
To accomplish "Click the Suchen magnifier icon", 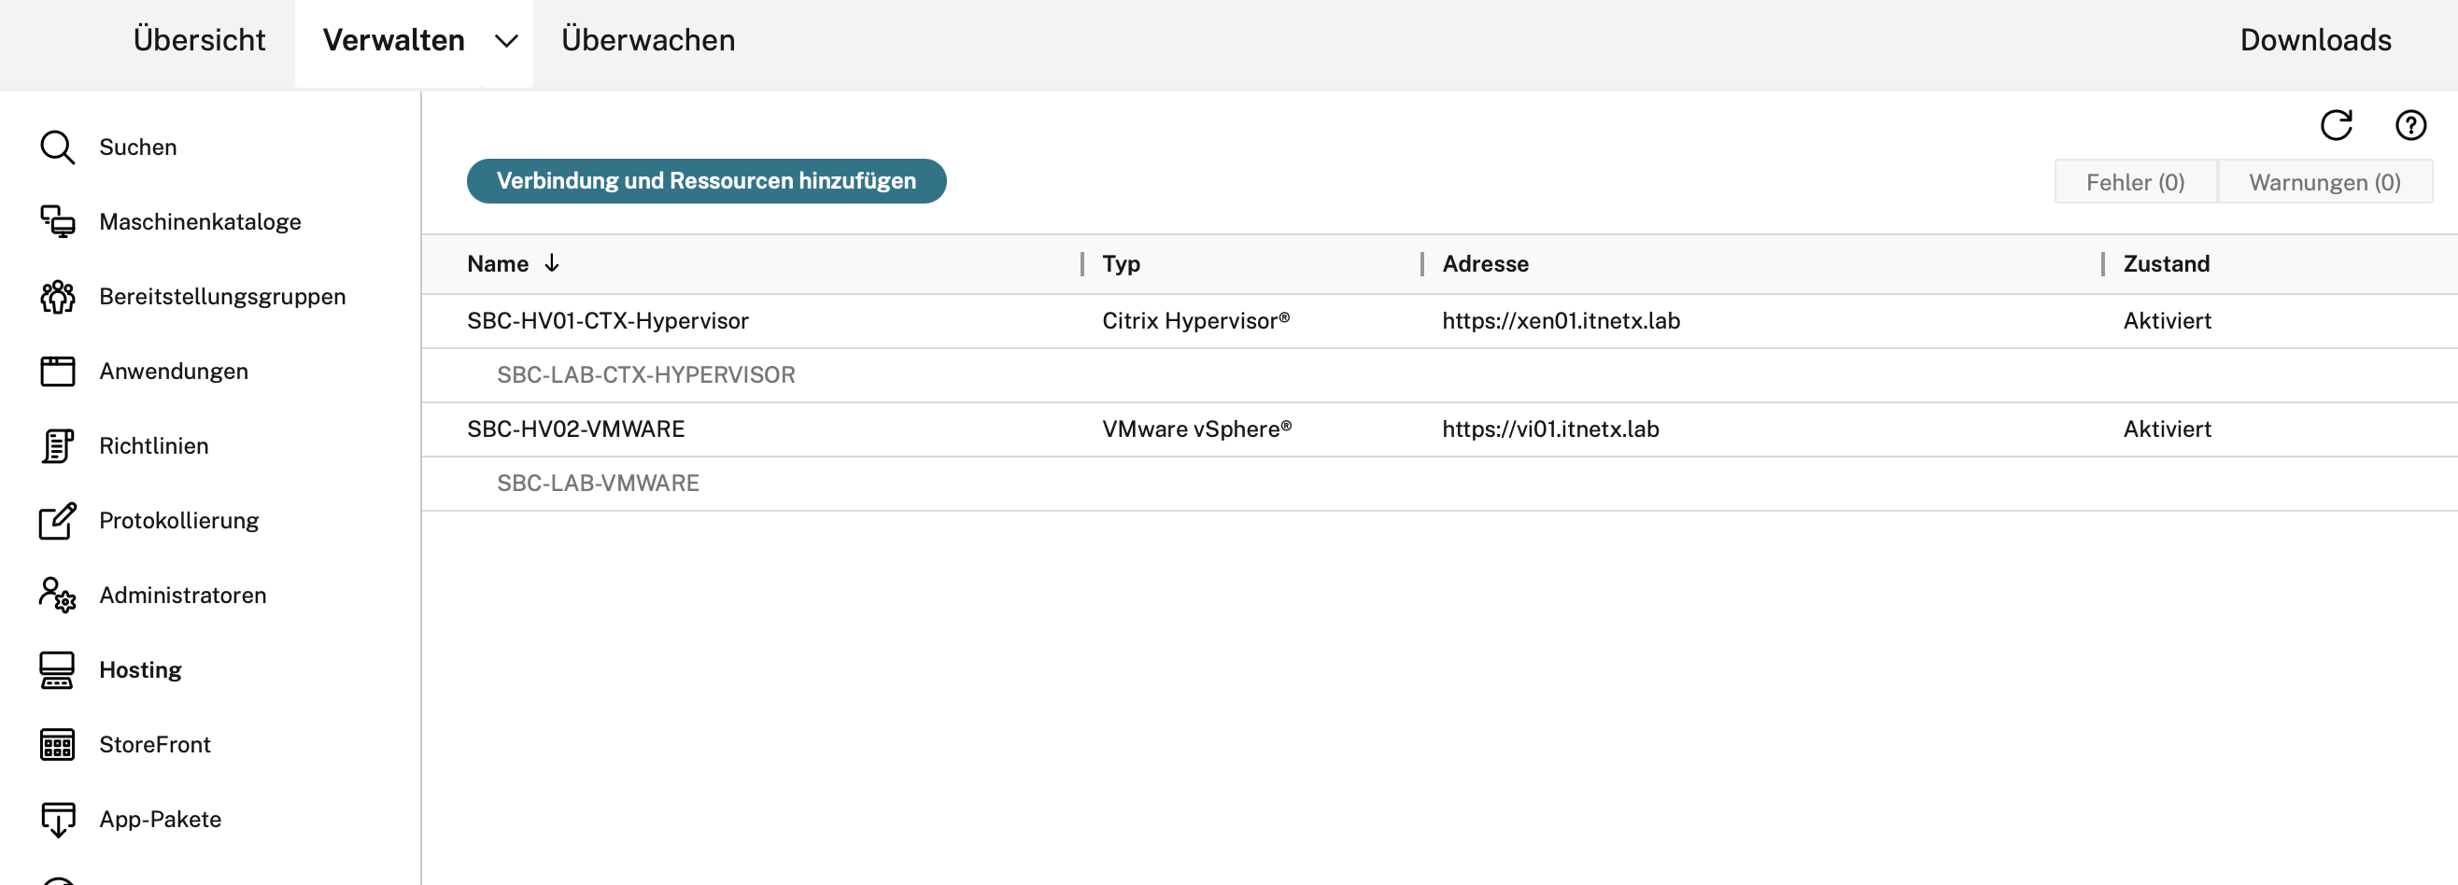I will (57, 147).
